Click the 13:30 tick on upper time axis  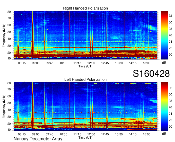click(119, 63)
